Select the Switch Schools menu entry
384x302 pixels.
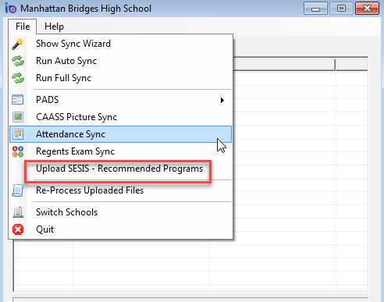[x=120, y=212]
